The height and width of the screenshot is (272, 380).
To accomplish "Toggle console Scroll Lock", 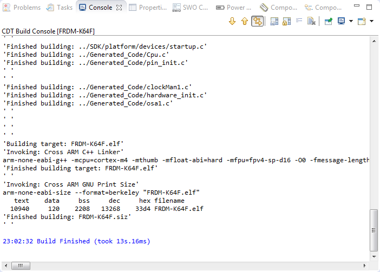I will click(x=286, y=21).
